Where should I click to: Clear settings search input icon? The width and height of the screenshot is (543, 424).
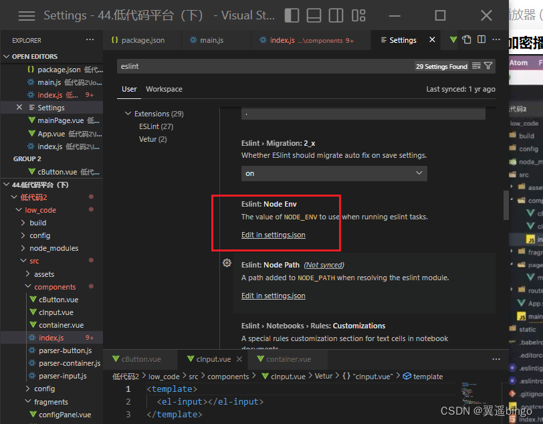pos(477,66)
